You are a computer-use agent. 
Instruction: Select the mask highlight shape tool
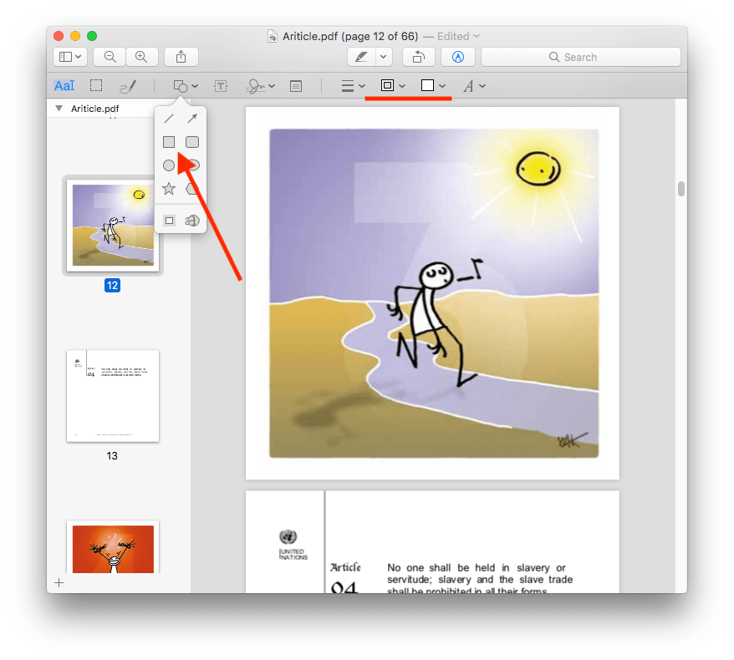tap(169, 221)
